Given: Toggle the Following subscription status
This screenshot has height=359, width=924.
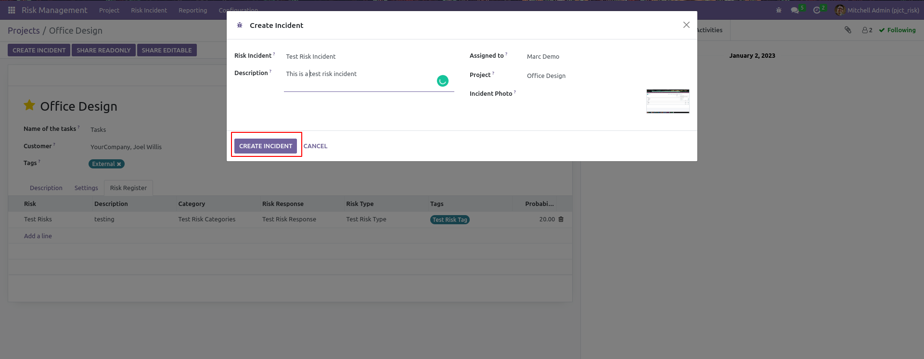Looking at the screenshot, I should [x=897, y=30].
